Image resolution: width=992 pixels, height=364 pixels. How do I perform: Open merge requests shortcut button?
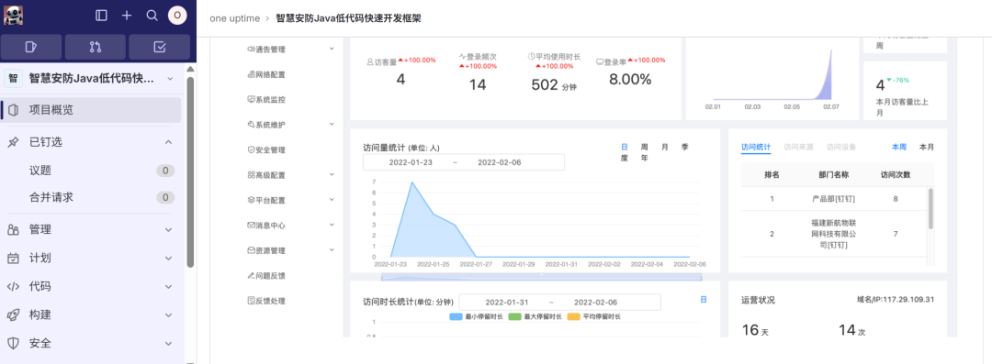point(95,47)
